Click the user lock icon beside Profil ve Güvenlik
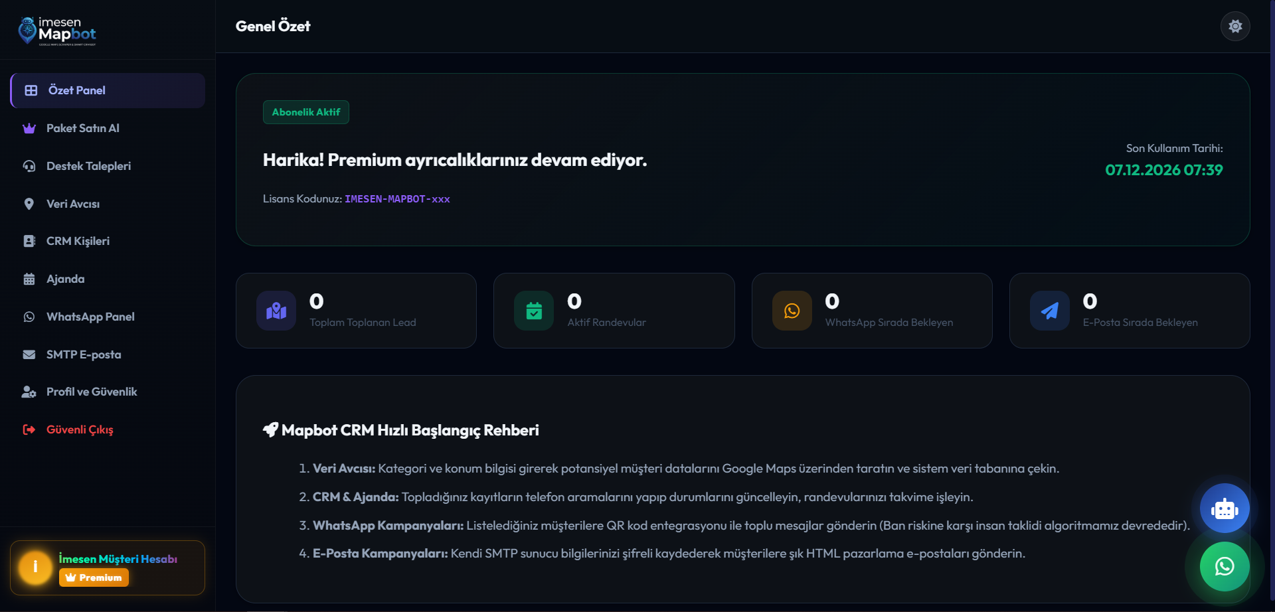This screenshot has height=612, width=1275. (29, 392)
